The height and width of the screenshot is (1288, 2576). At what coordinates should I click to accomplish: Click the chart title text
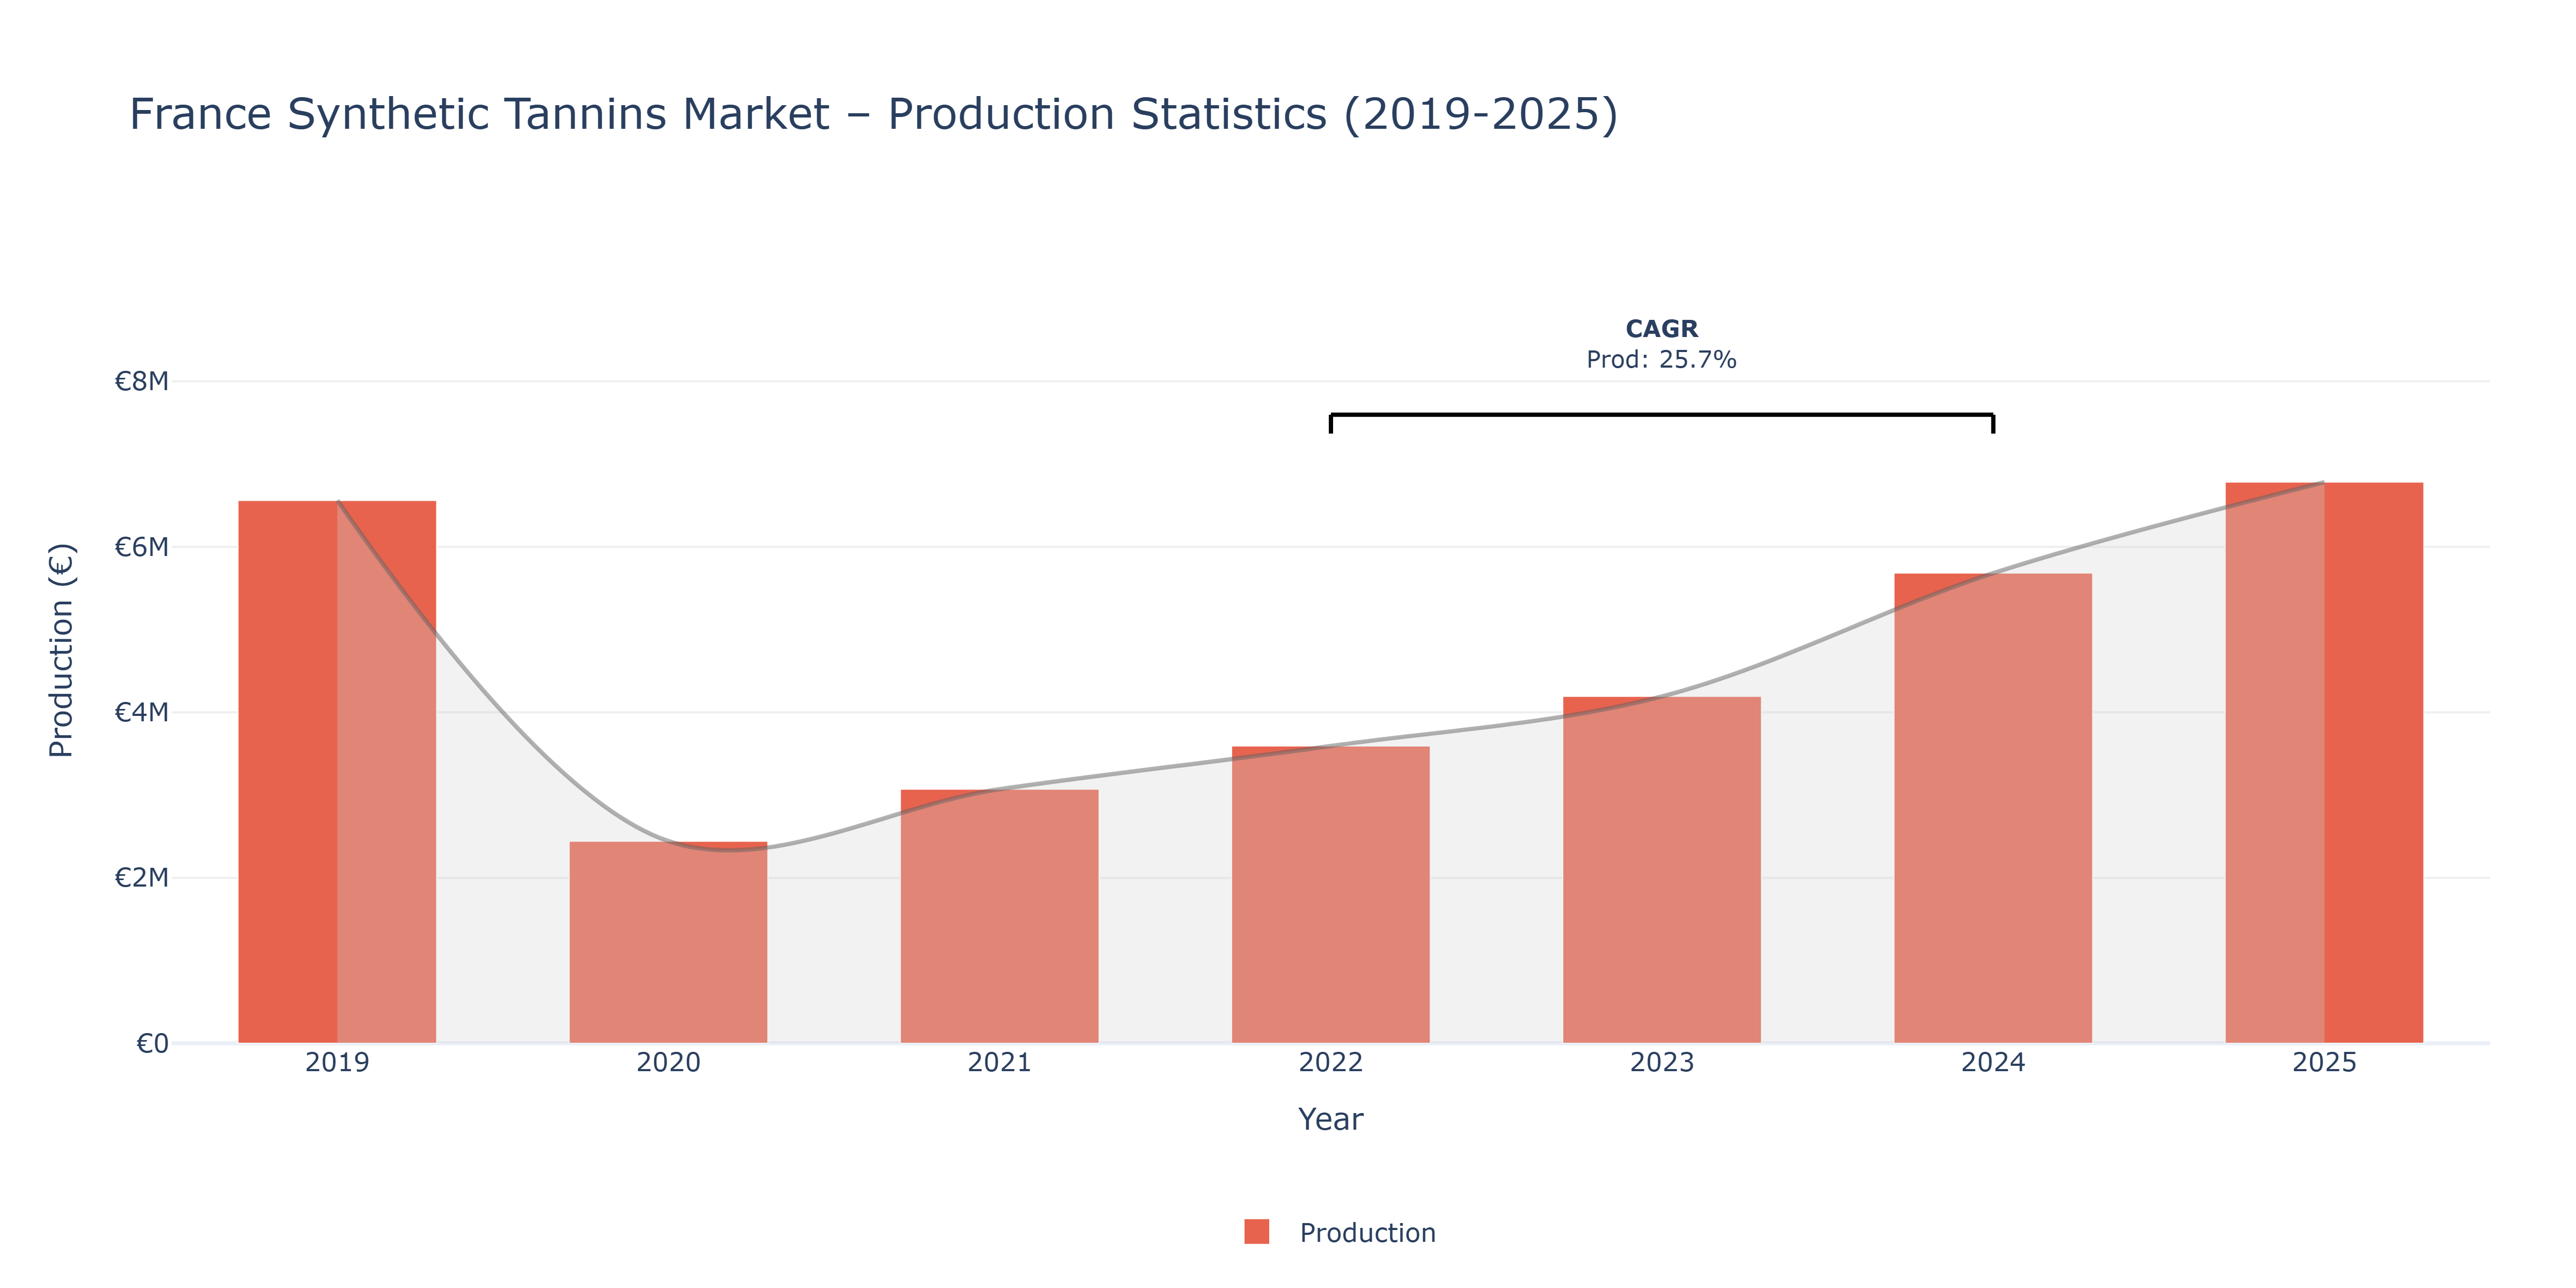(873, 114)
